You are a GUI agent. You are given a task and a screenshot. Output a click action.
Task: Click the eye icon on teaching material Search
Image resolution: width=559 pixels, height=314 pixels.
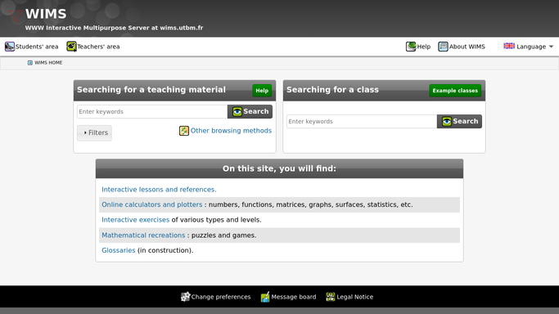coord(237,112)
